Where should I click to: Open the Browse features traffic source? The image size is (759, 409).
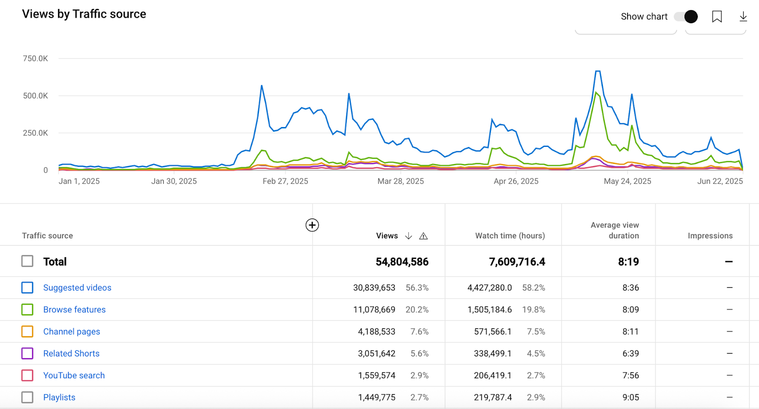[74, 309]
